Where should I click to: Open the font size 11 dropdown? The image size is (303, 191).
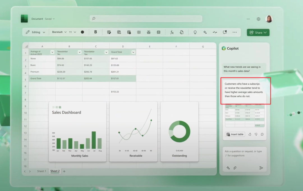pyautogui.click(x=75, y=32)
